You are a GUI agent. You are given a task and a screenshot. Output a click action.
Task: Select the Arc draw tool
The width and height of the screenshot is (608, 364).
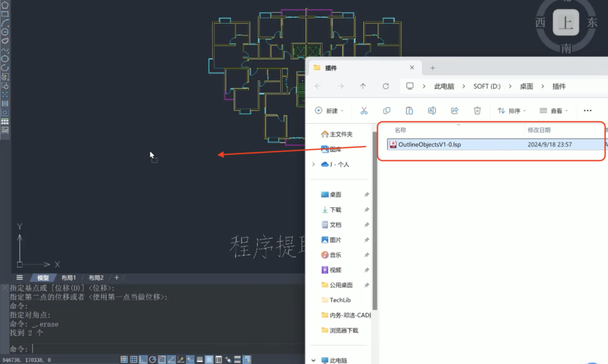5,23
